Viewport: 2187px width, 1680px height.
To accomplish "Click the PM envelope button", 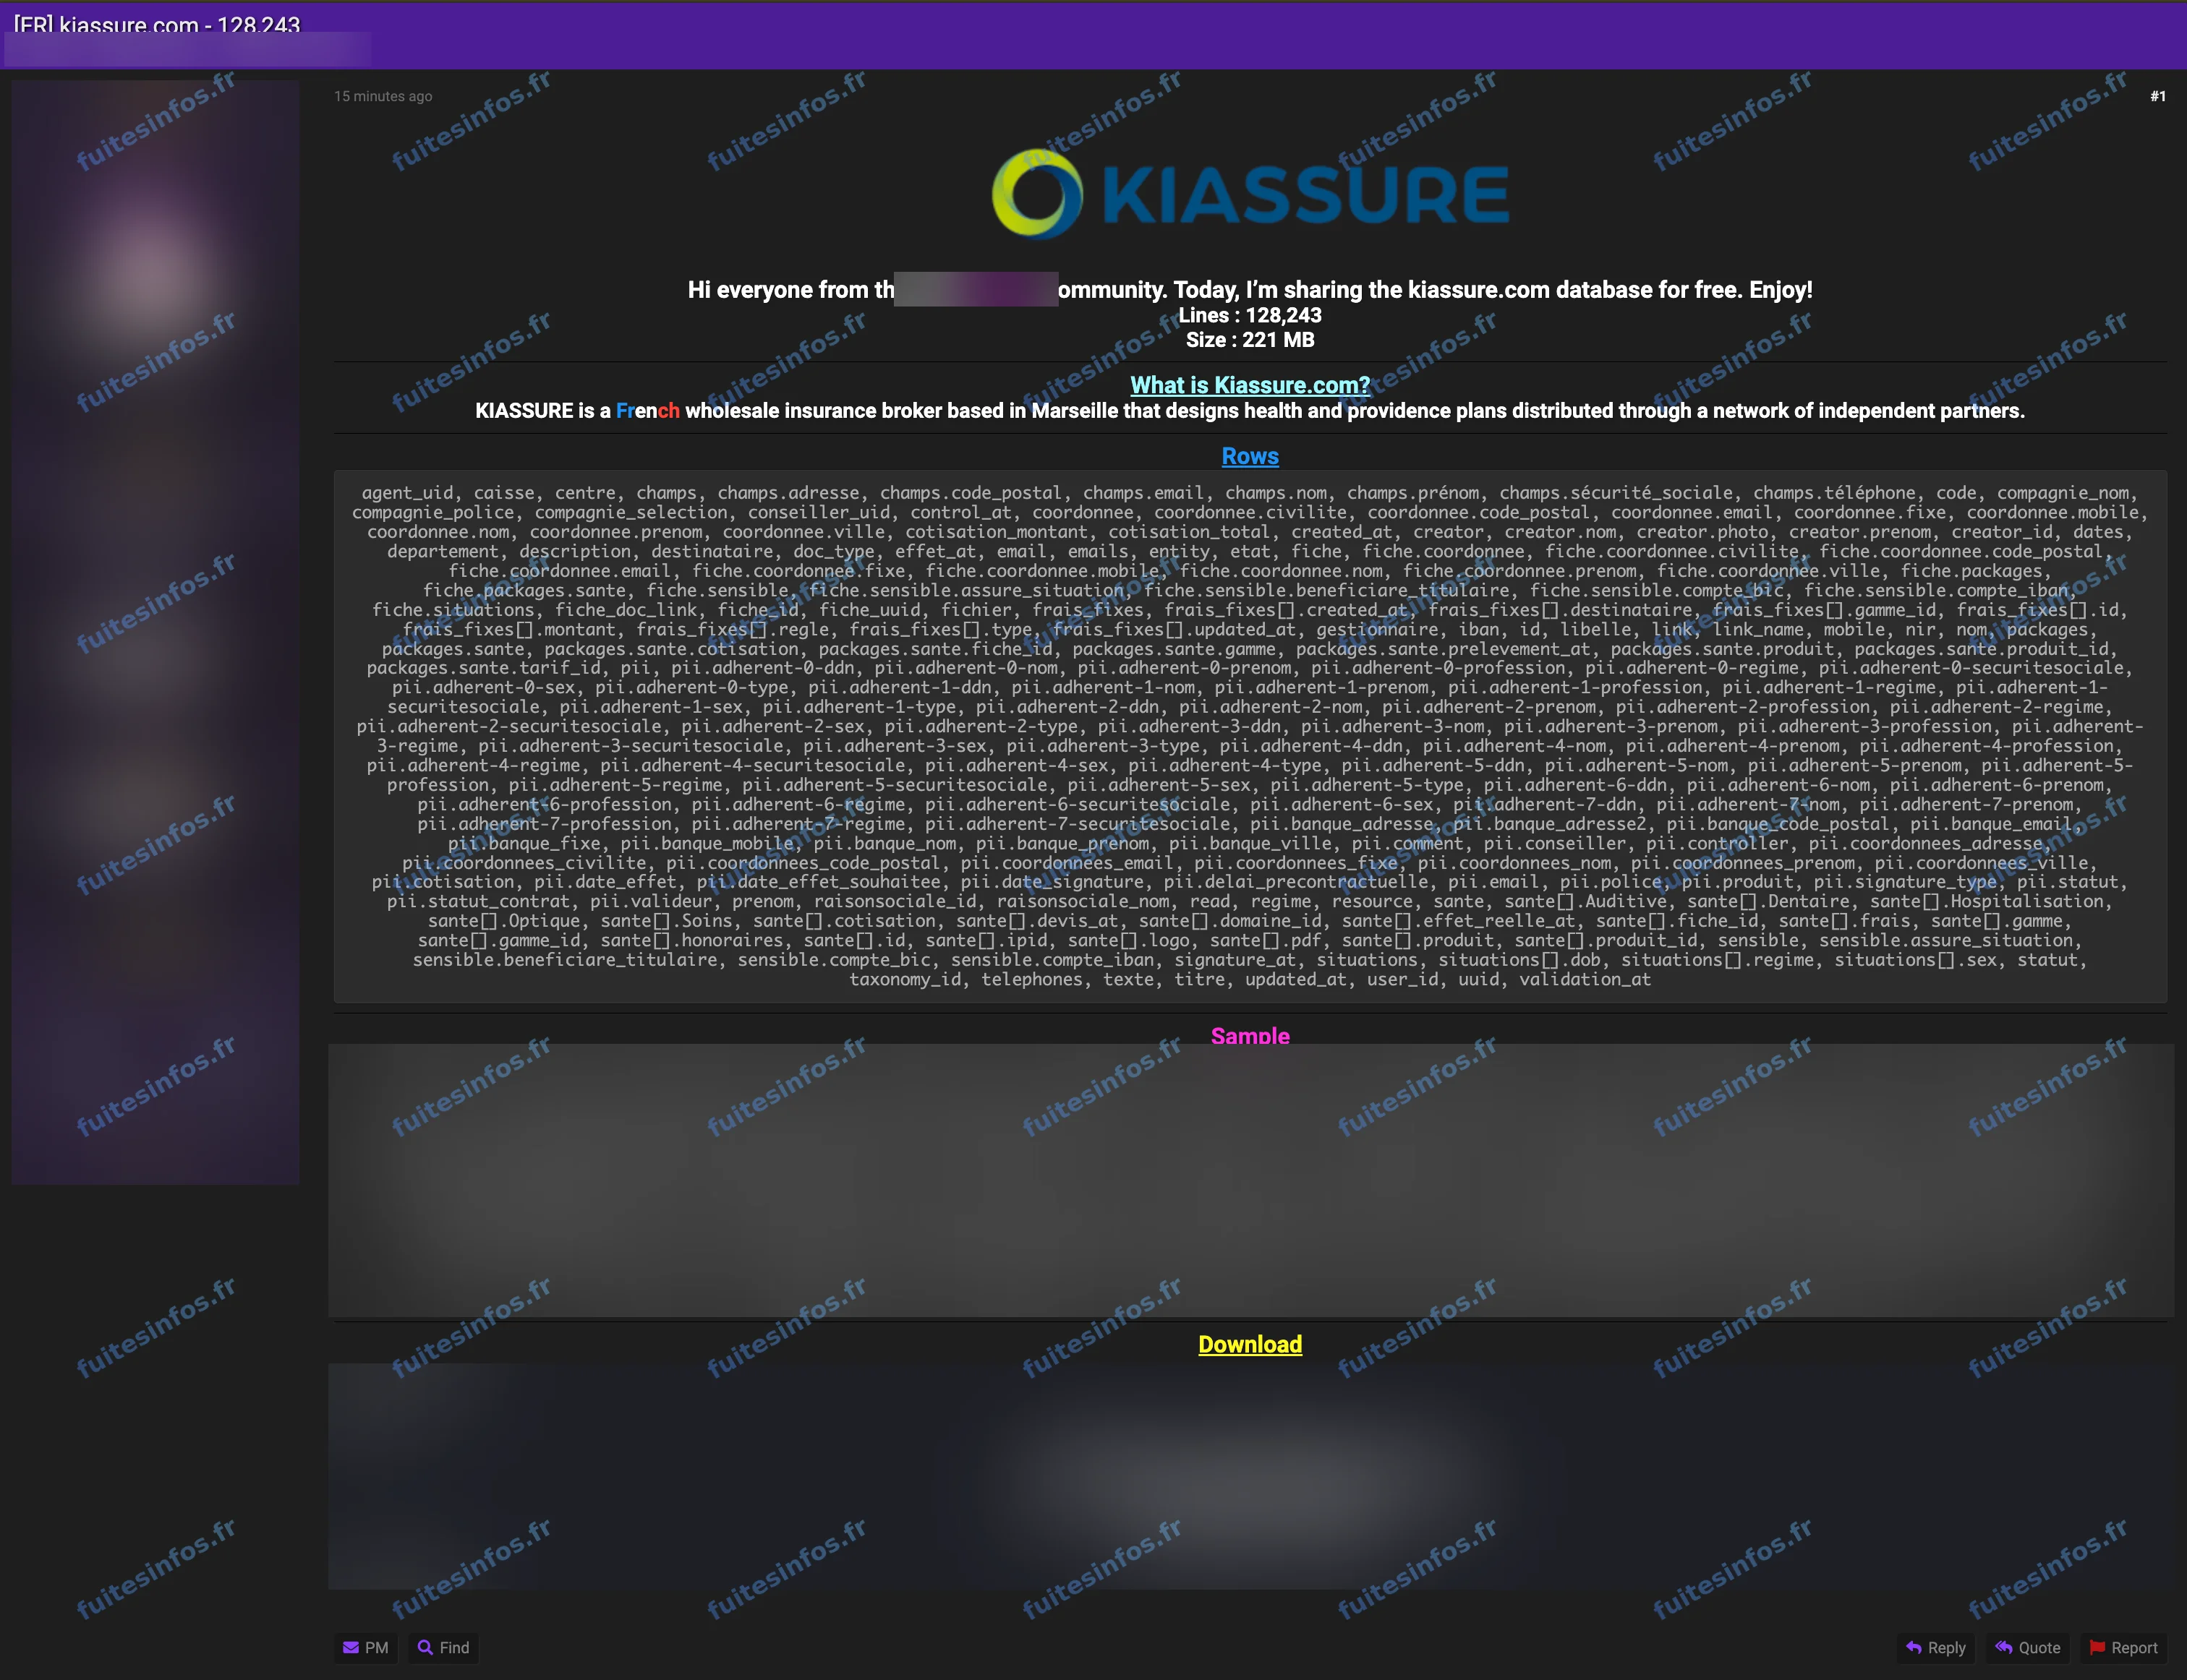I will pyautogui.click(x=365, y=1647).
